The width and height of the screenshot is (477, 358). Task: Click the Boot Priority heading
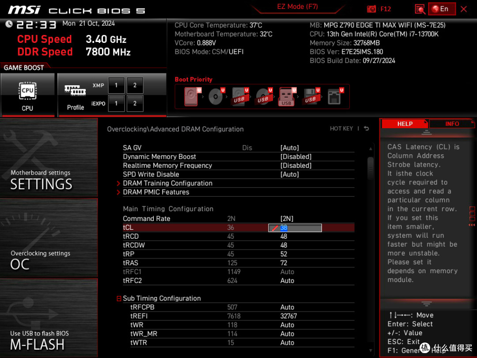pyautogui.click(x=193, y=80)
